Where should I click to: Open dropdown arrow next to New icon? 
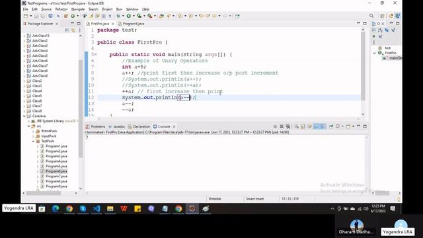click(x=31, y=16)
